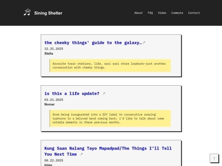Open external arrow beside cheeky things' guide title
This screenshot has height=166, width=222.
coord(144,43)
